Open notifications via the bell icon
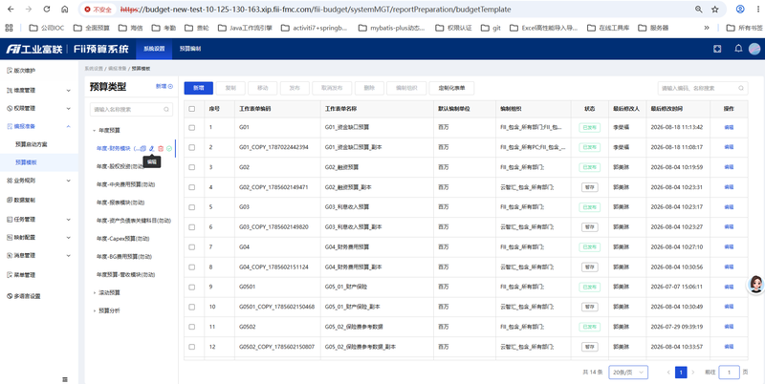The image size is (765, 384). pos(738,49)
